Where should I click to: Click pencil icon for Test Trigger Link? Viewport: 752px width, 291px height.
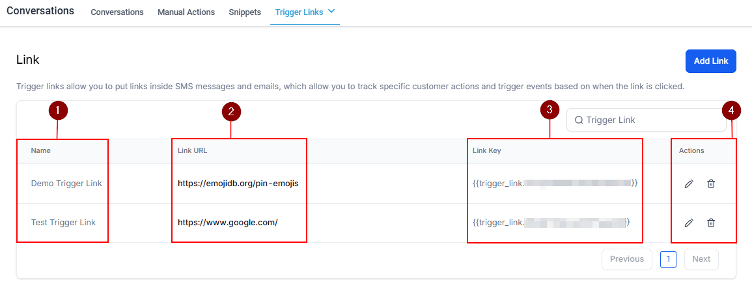click(x=689, y=223)
